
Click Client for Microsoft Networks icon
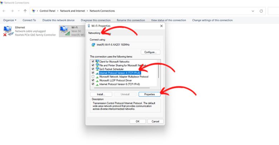click(x=97, y=61)
